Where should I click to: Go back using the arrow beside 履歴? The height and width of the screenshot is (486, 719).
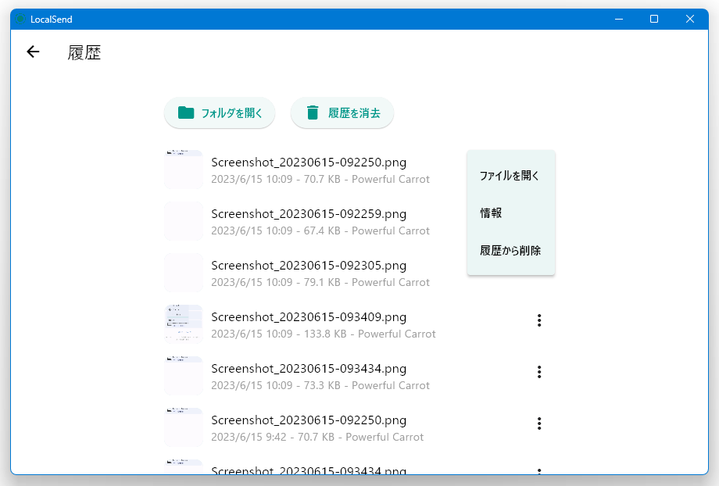point(33,52)
